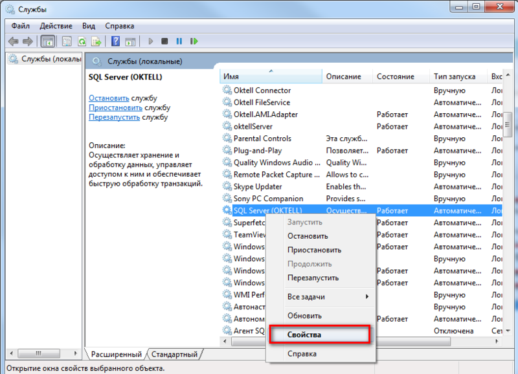
Task: Click the gear icon of Oktell FileService
Action: click(227, 102)
